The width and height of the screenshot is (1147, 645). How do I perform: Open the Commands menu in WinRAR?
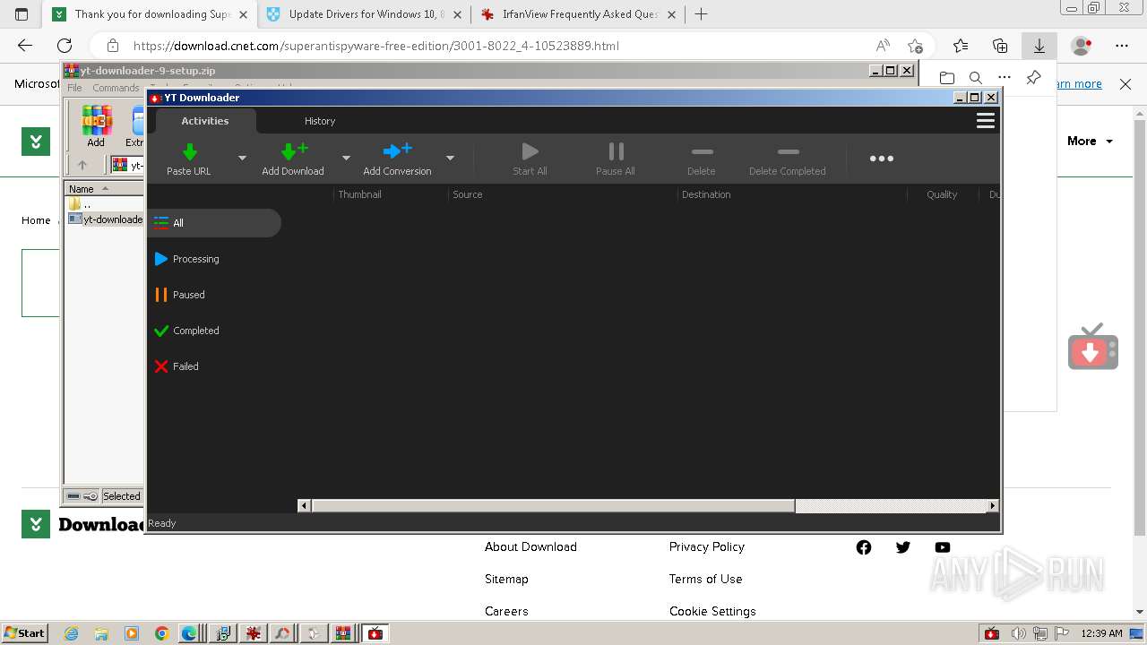(116, 88)
